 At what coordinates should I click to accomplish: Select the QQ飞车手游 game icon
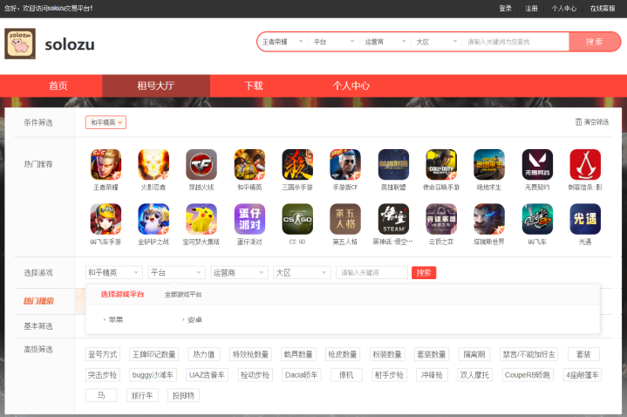click(x=106, y=219)
